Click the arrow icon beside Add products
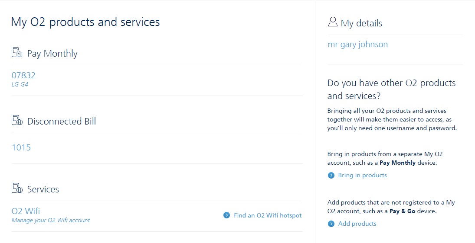The image size is (475, 243). click(x=331, y=224)
